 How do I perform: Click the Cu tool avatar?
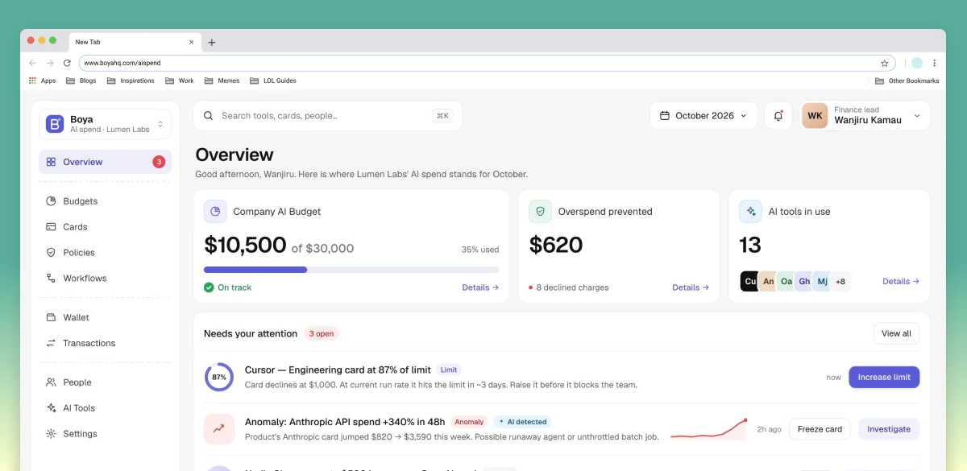click(749, 282)
